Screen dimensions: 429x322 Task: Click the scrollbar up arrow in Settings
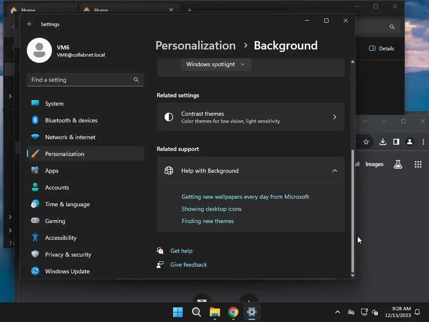coord(353,62)
